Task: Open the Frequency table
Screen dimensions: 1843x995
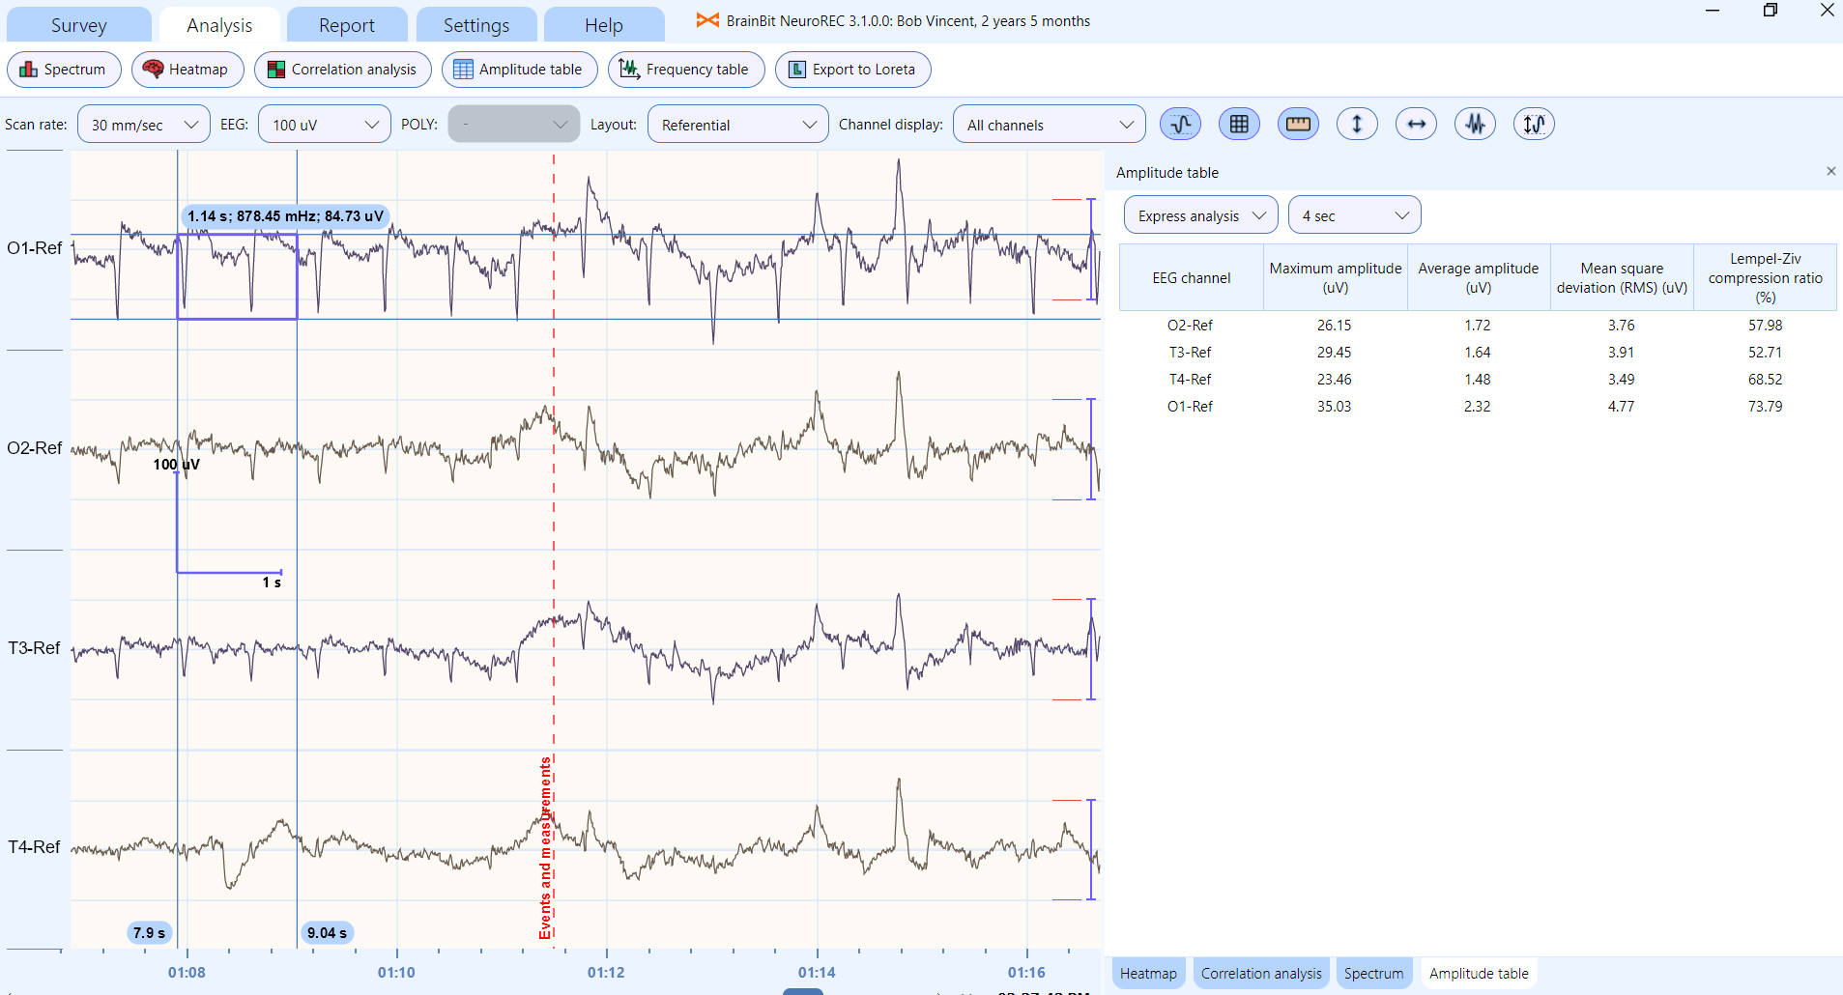Action: click(685, 70)
